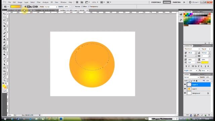
Task: Open CS Live button
Action: point(193,2)
